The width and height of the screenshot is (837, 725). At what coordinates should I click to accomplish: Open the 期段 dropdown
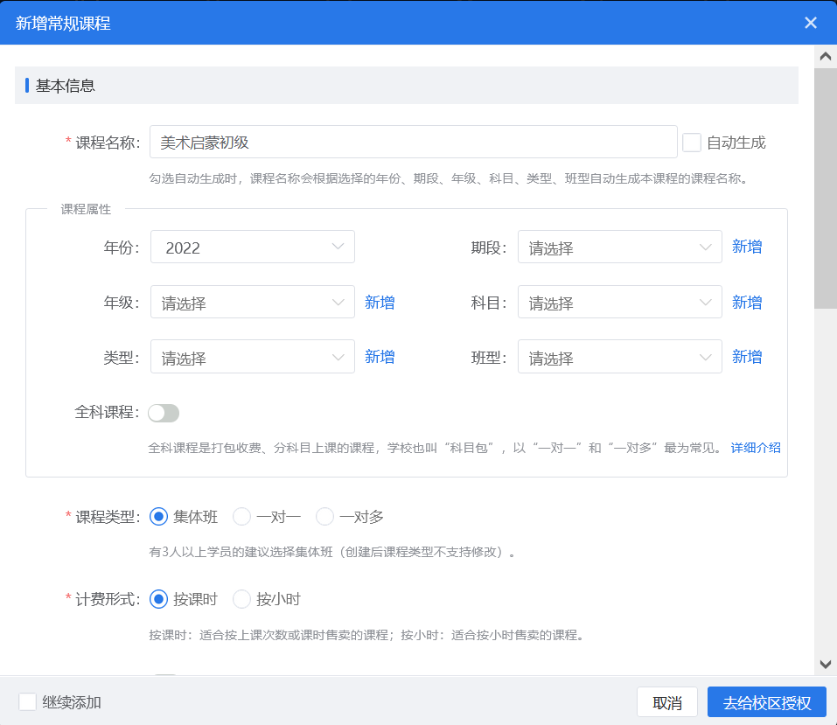pyautogui.click(x=620, y=247)
